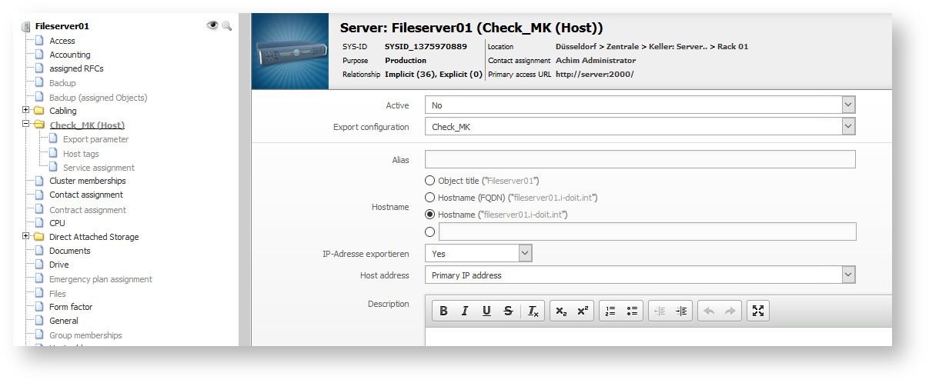The width and height of the screenshot is (929, 383).
Task: Click the Fileserver01 root tree label
Action: point(62,26)
